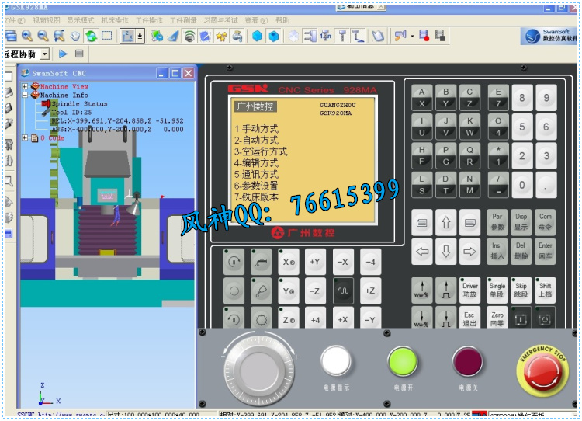Click the dark red 电源关 power off button

point(468,361)
